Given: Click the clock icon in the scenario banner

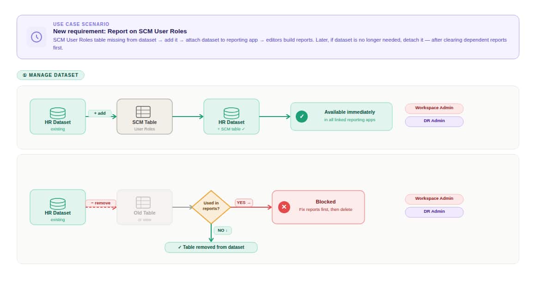Looking at the screenshot, I should point(37,37).
